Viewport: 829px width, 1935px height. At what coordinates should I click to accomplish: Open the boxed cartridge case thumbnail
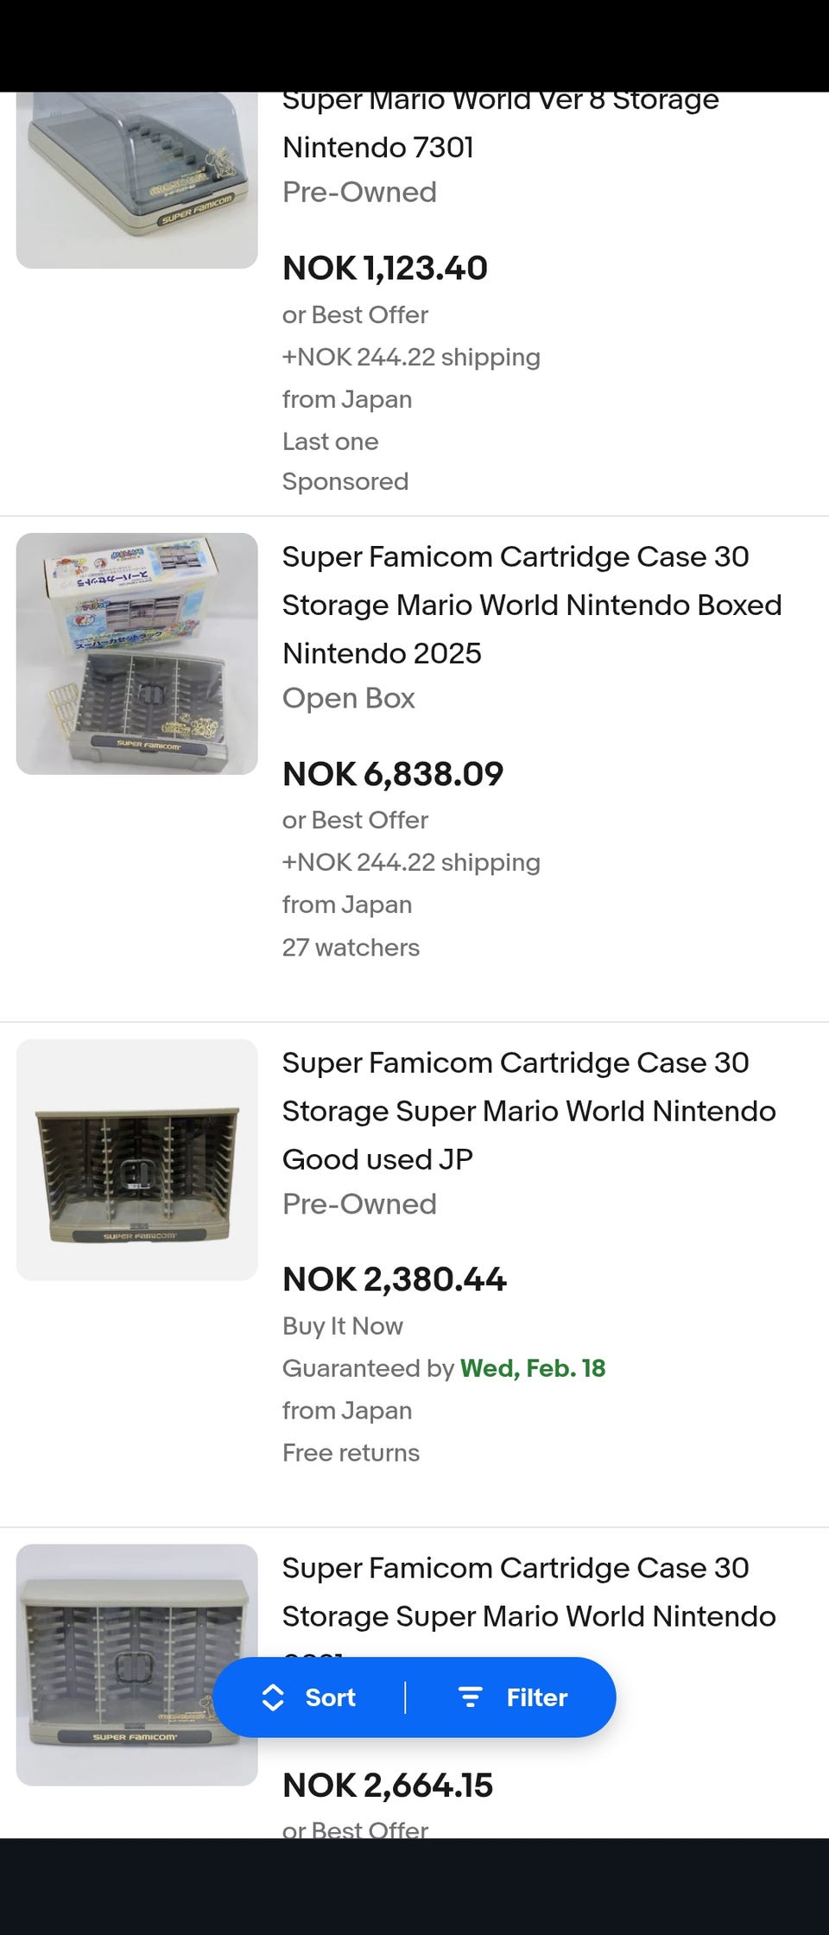click(136, 653)
